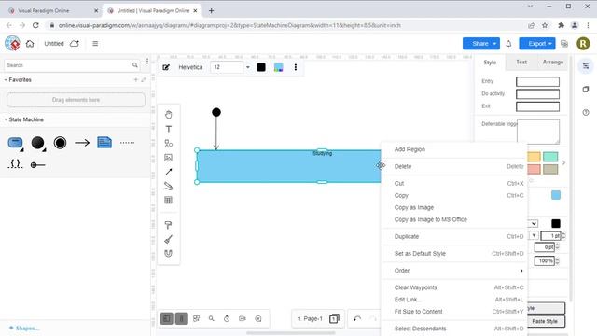Select the connector arrow tool
Viewport: 597px width, 336px height.
(168, 172)
